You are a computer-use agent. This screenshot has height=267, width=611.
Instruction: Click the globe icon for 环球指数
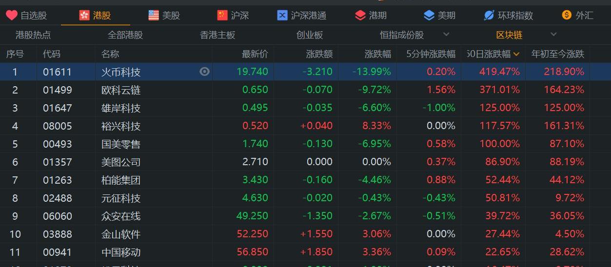coord(489,15)
